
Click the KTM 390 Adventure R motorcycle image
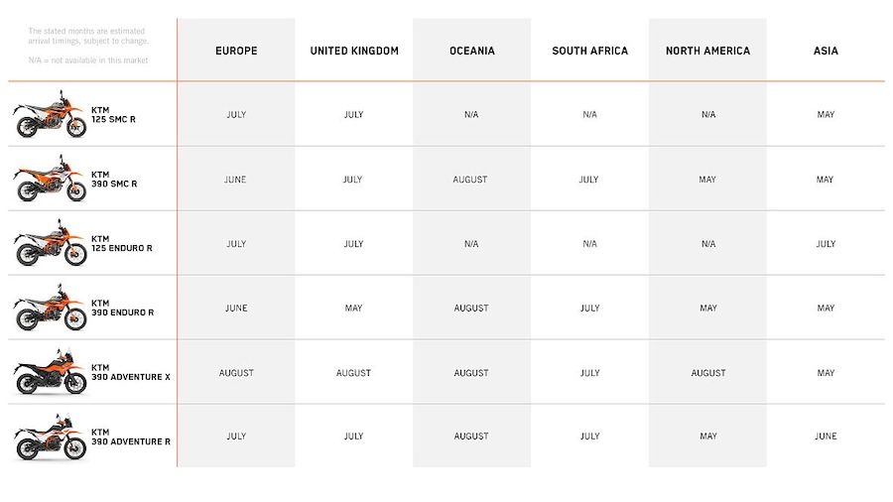pos(50,437)
